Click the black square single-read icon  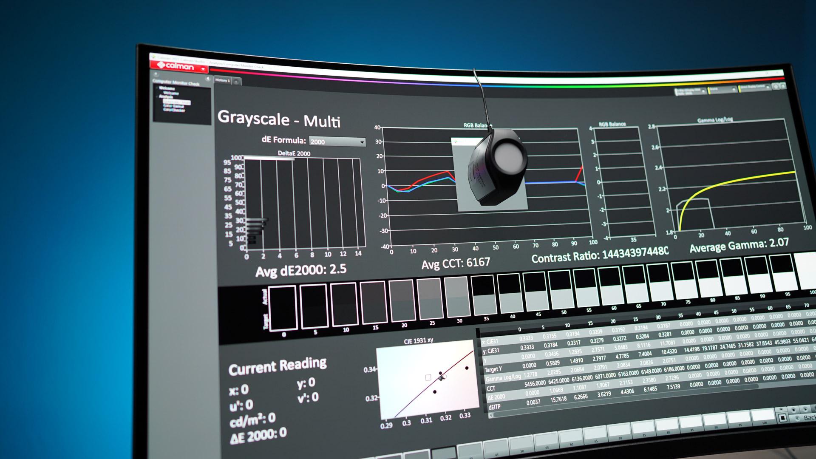782,418
